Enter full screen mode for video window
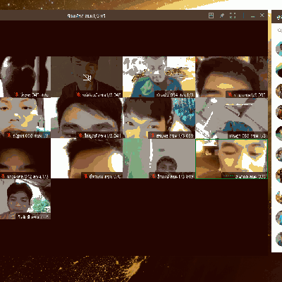 233,16
